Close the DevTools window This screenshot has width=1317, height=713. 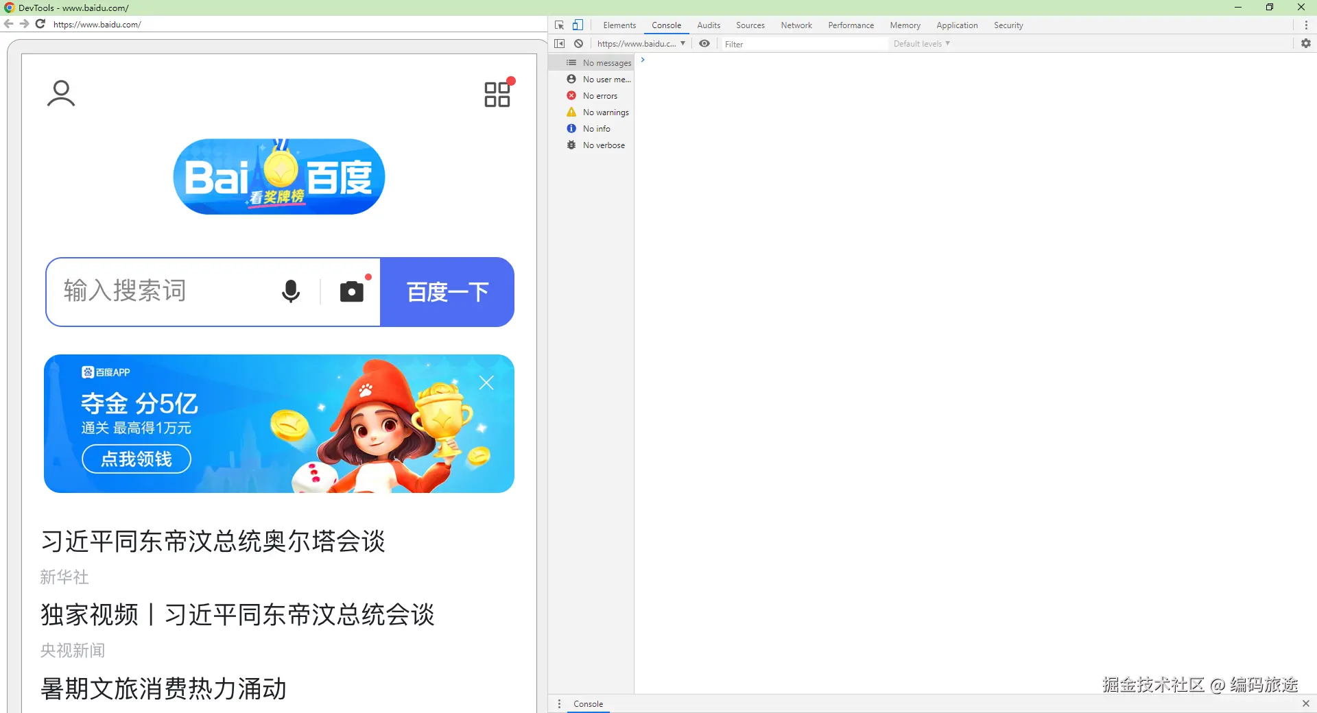click(1301, 8)
